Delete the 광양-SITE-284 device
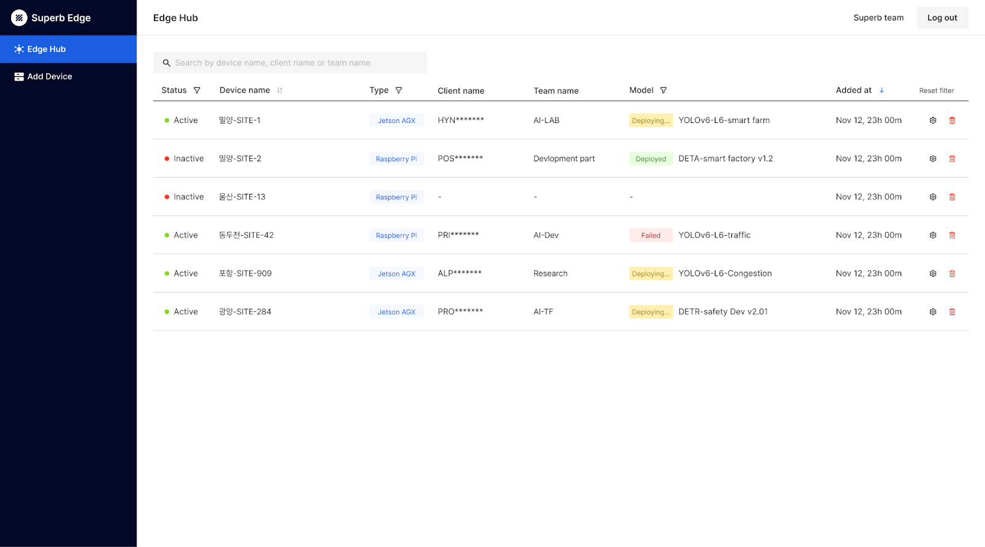 coord(952,312)
